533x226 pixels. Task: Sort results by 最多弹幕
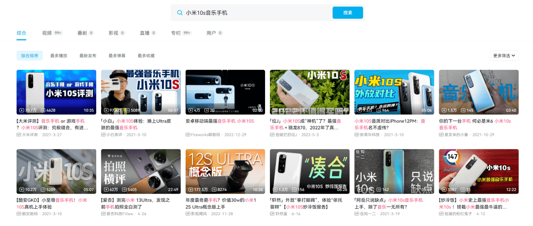point(117,56)
